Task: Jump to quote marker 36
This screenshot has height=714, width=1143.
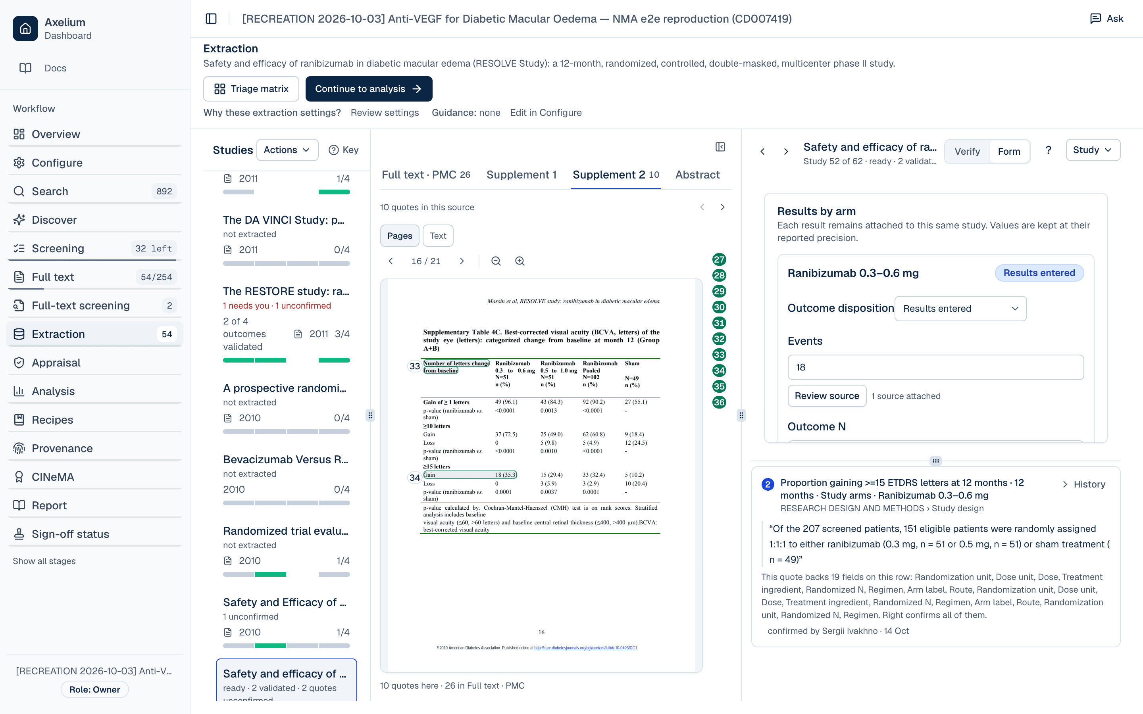Action: [719, 402]
